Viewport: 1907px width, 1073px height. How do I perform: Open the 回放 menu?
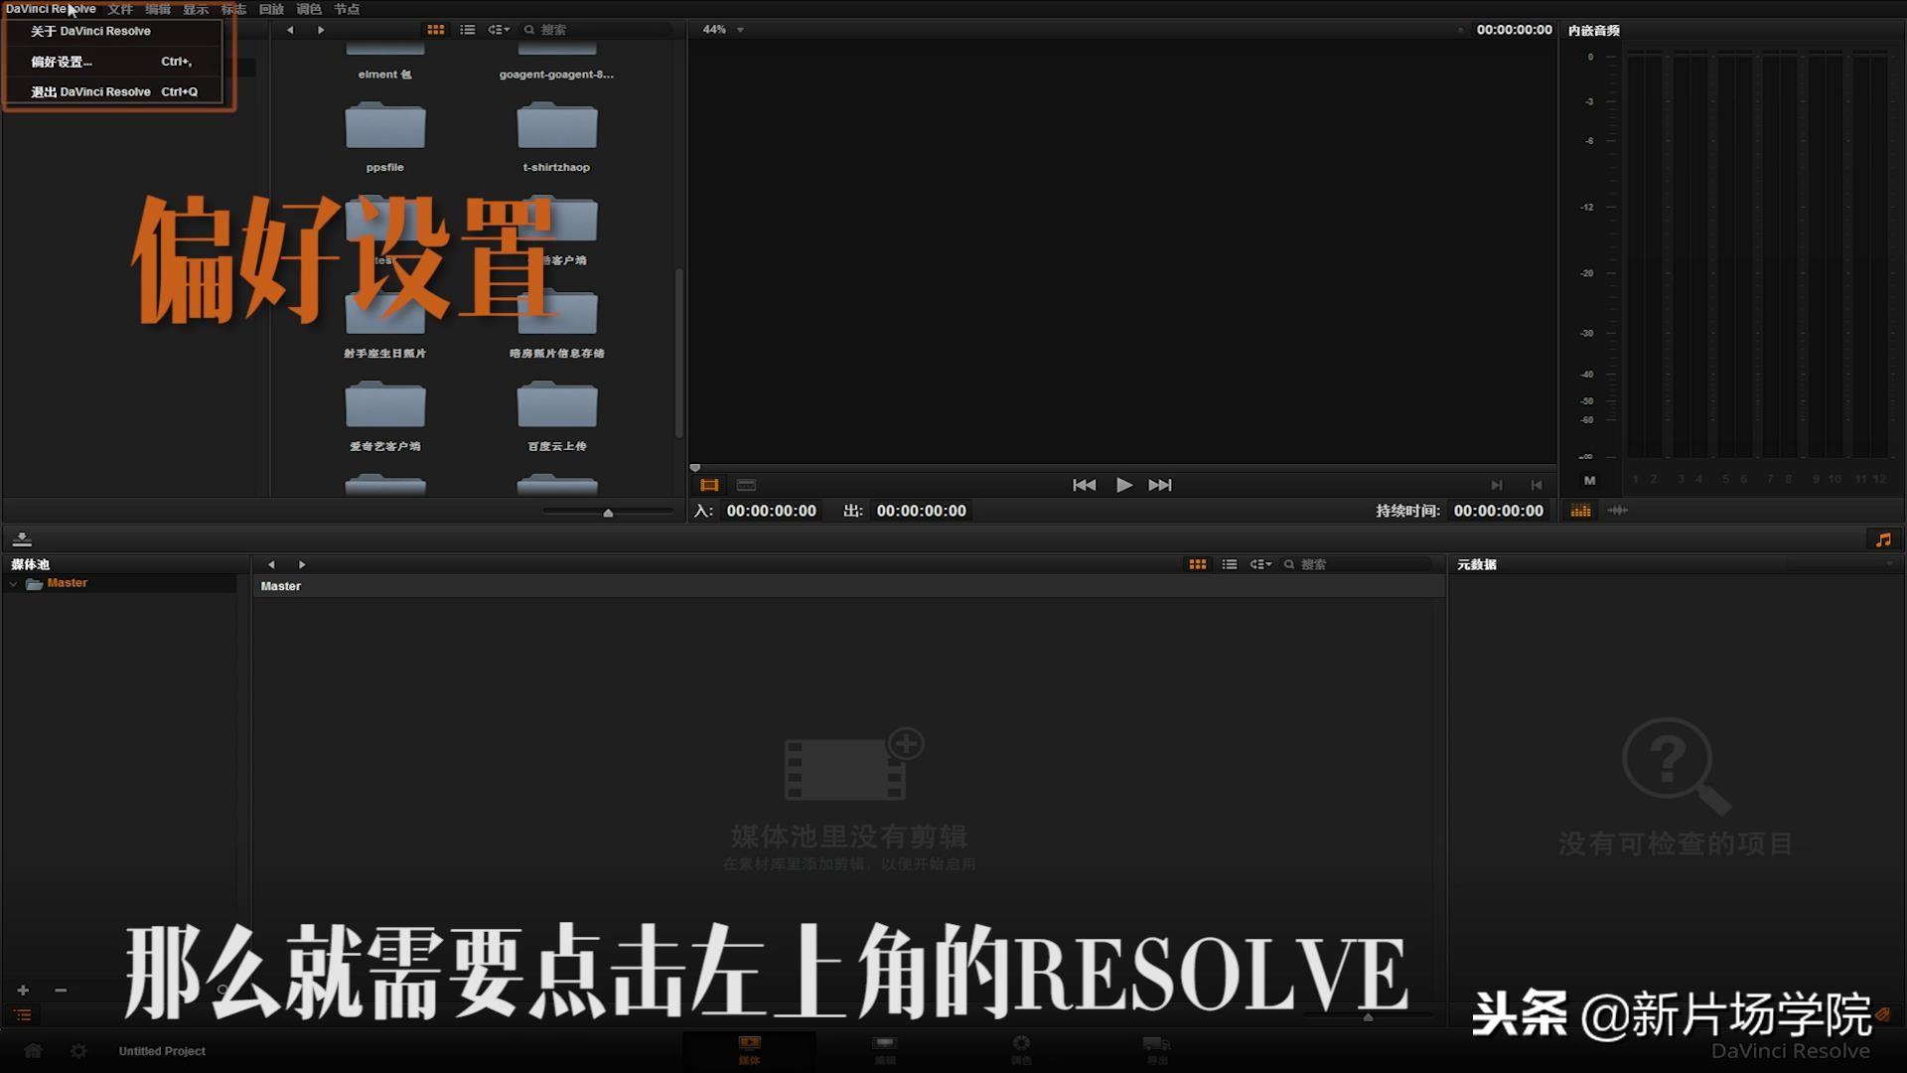271,9
